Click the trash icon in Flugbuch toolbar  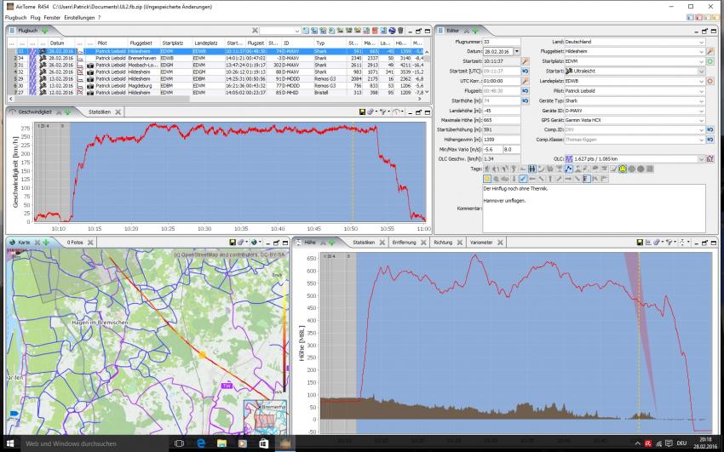click(400, 31)
